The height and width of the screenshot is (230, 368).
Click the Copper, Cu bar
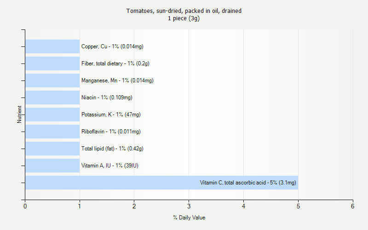pyautogui.click(x=52, y=46)
